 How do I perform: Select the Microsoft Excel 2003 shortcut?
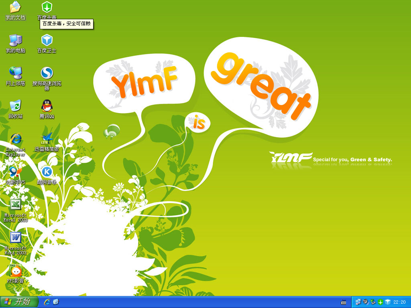[15, 205]
